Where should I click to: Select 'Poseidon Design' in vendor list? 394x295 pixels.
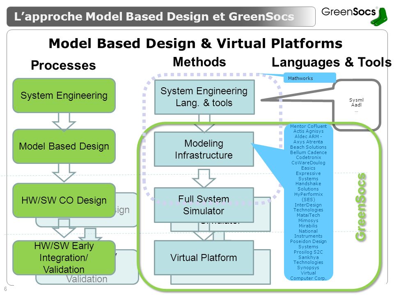(308, 241)
